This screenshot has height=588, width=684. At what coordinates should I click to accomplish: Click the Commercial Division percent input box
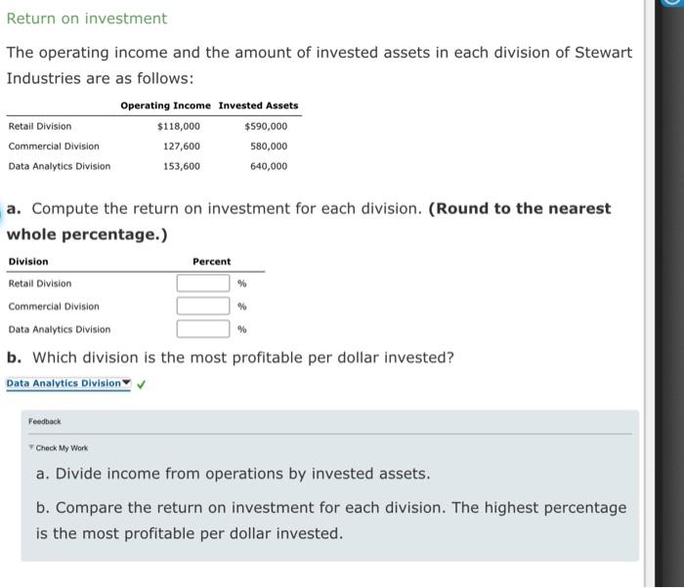pos(203,306)
